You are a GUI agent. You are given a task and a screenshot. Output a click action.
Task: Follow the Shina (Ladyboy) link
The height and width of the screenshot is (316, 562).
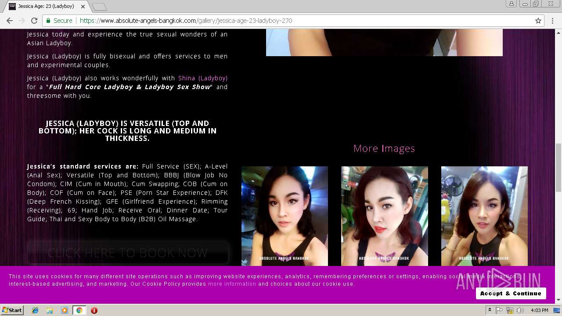pyautogui.click(x=203, y=78)
